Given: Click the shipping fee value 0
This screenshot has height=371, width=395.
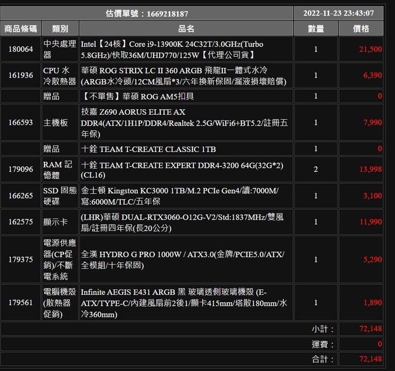Looking at the screenshot, I should pos(380,344).
